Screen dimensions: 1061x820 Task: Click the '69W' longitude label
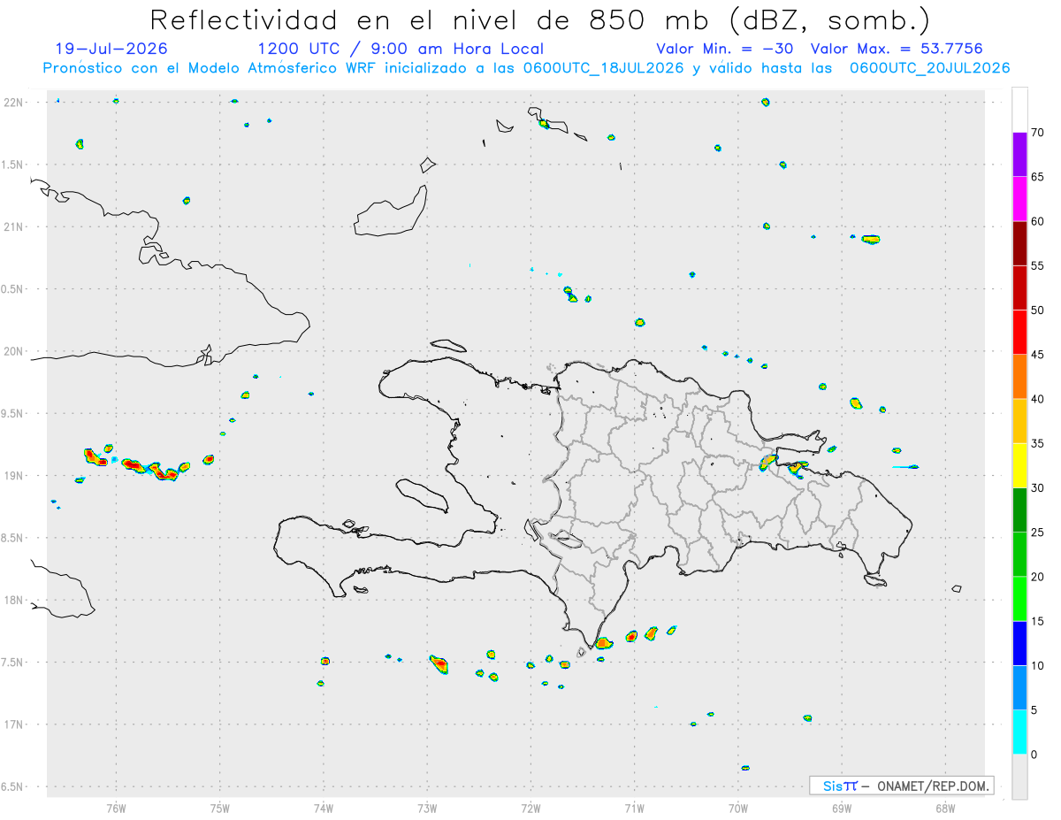[x=842, y=809]
